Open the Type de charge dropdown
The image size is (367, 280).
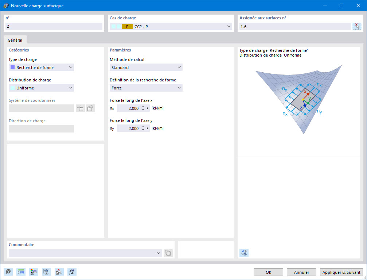[x=42, y=68]
